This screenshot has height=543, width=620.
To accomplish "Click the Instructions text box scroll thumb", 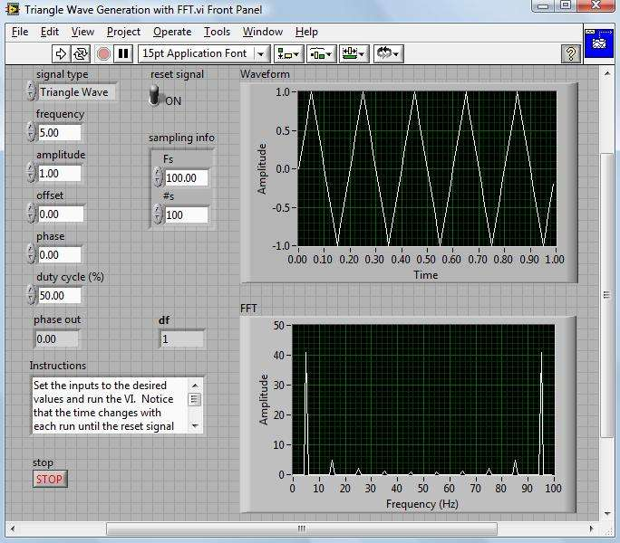I will 195,399.
